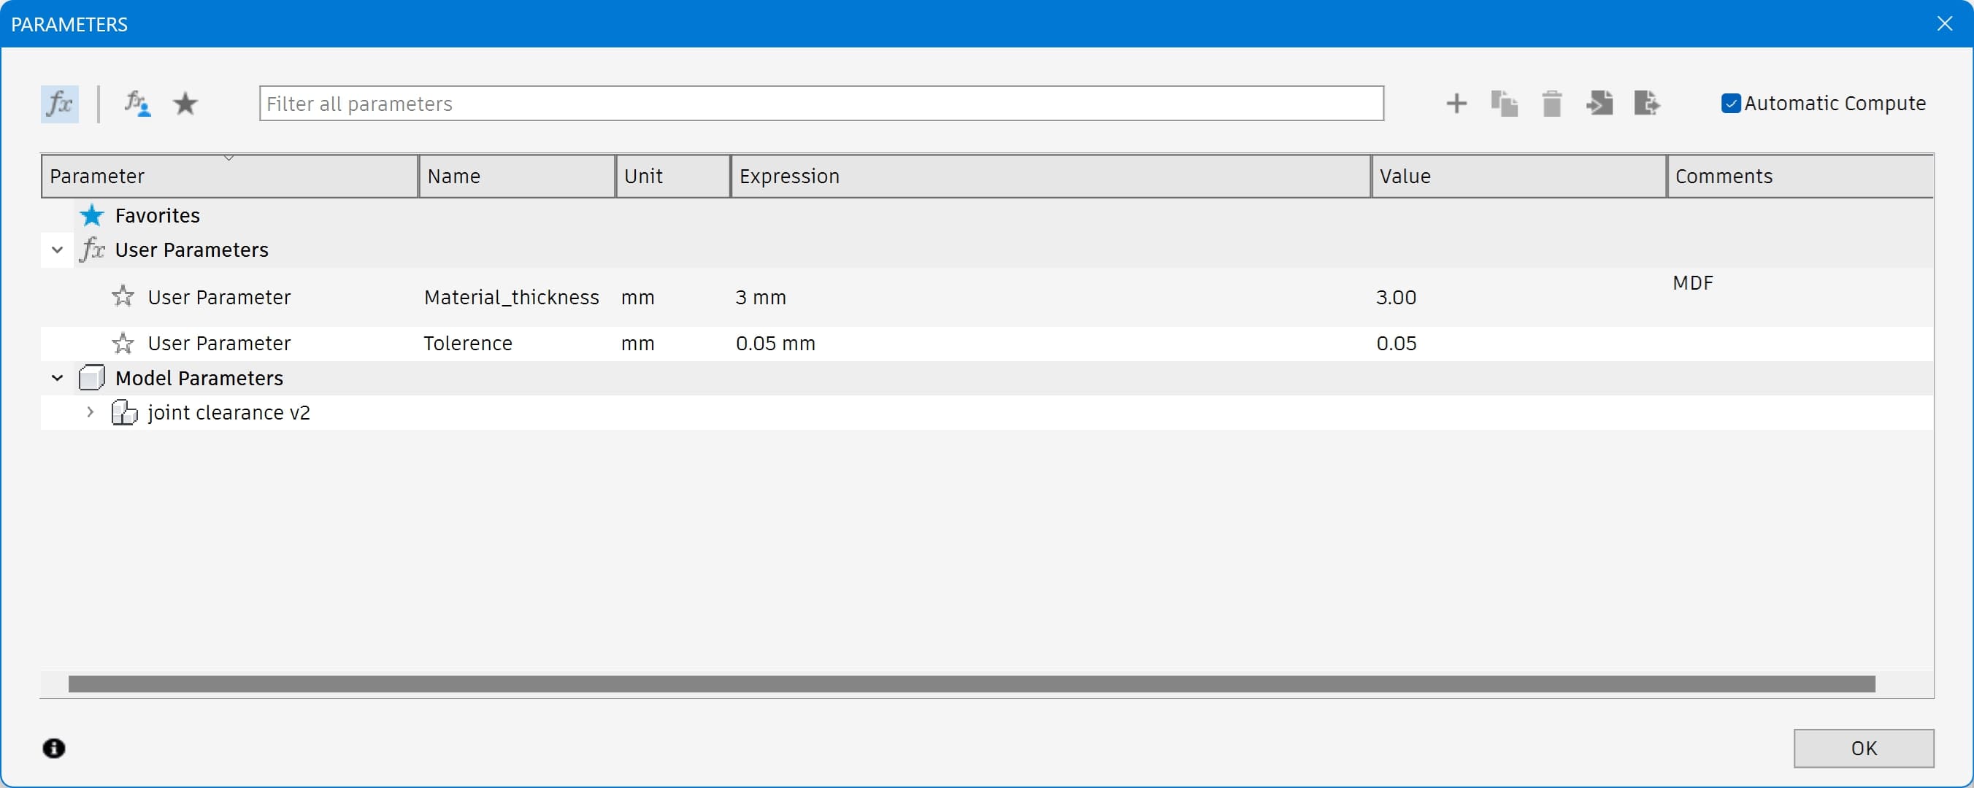Collapse the User Parameters group
The height and width of the screenshot is (788, 1974).
[58, 250]
